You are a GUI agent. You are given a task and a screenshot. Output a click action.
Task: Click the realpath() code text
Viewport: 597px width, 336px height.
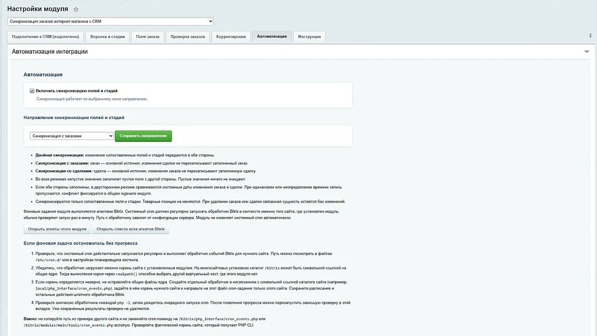(127, 274)
